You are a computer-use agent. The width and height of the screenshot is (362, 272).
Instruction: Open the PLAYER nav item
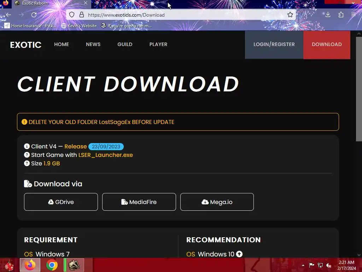coord(158,44)
